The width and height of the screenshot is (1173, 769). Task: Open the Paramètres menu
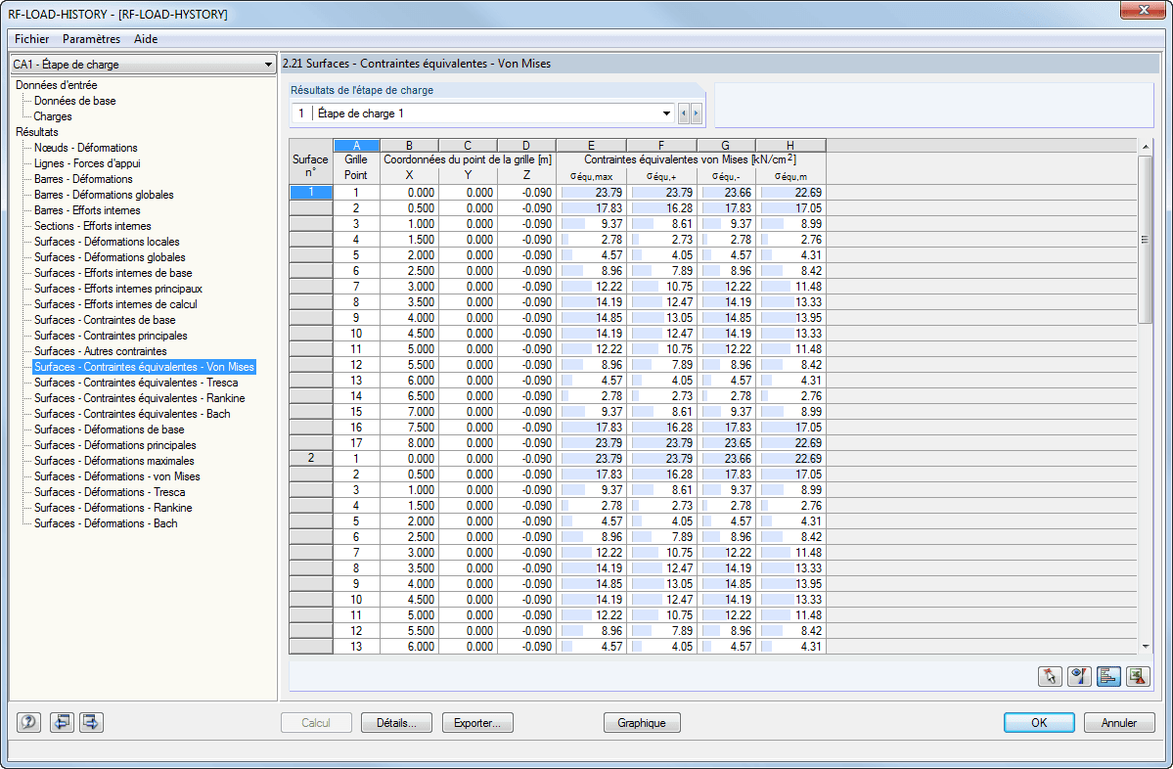click(91, 39)
